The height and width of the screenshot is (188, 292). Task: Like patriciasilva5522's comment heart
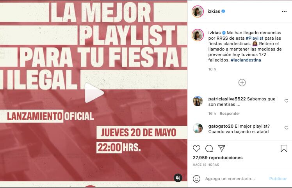(x=286, y=101)
